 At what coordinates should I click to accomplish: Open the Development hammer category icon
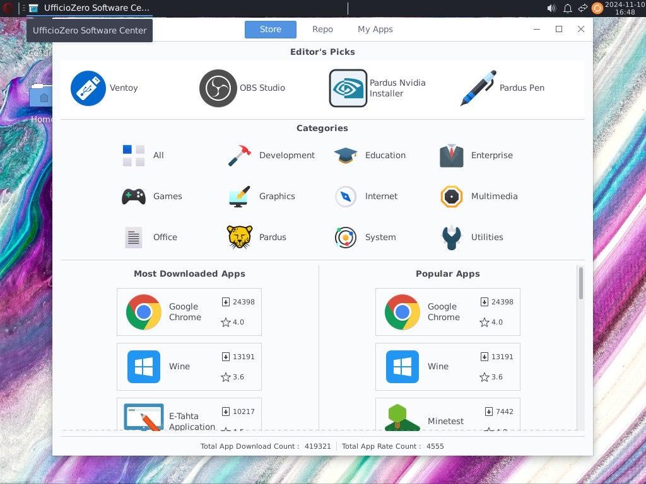click(240, 156)
